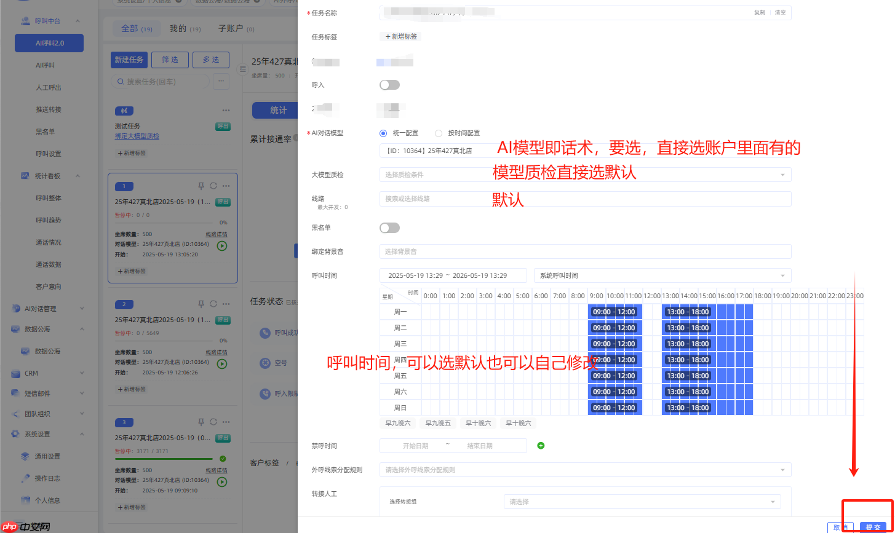Click the 周一 09:00 - 12:00 time block
This screenshot has width=895, height=533.
click(614, 312)
